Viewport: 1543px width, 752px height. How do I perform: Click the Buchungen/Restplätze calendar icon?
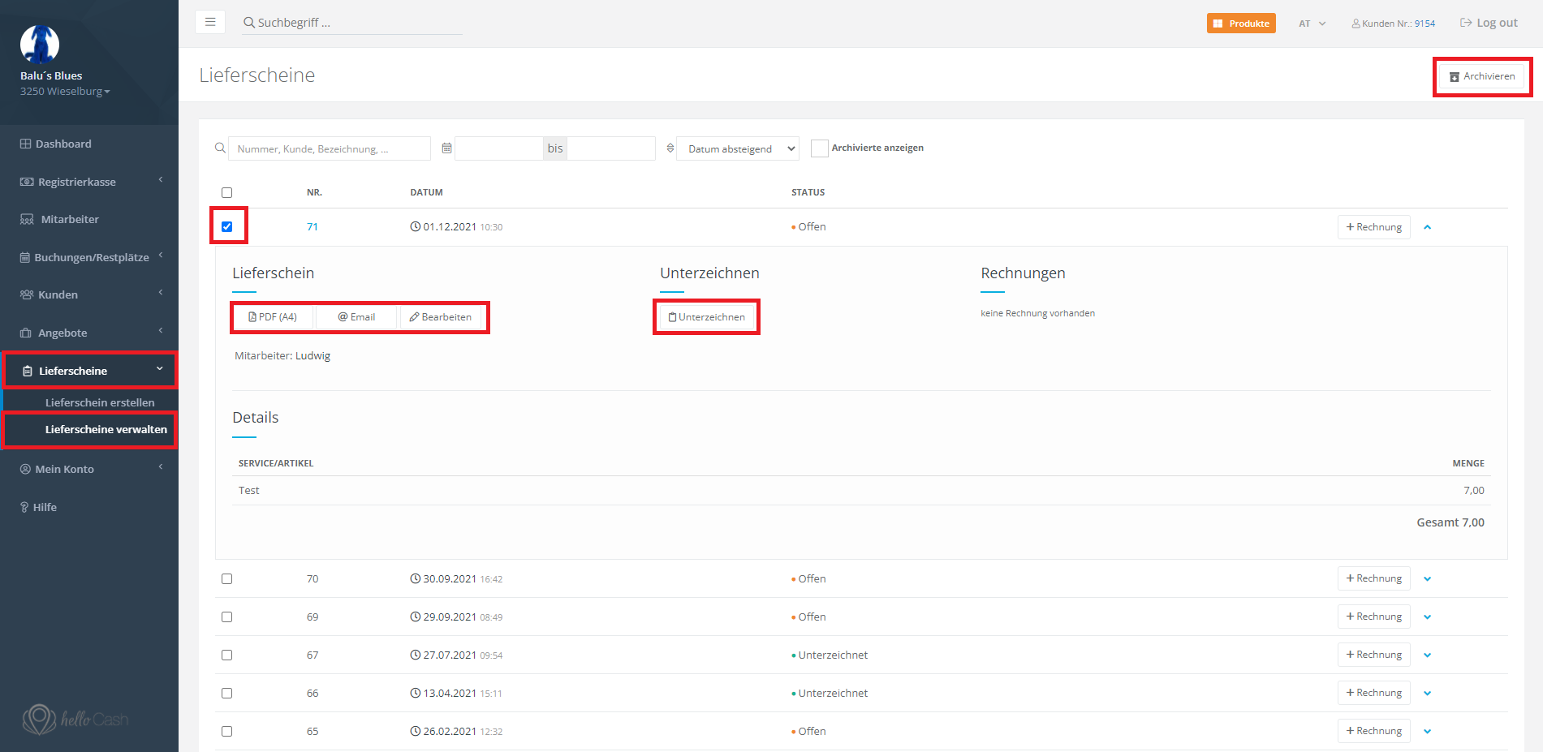pyautogui.click(x=25, y=258)
